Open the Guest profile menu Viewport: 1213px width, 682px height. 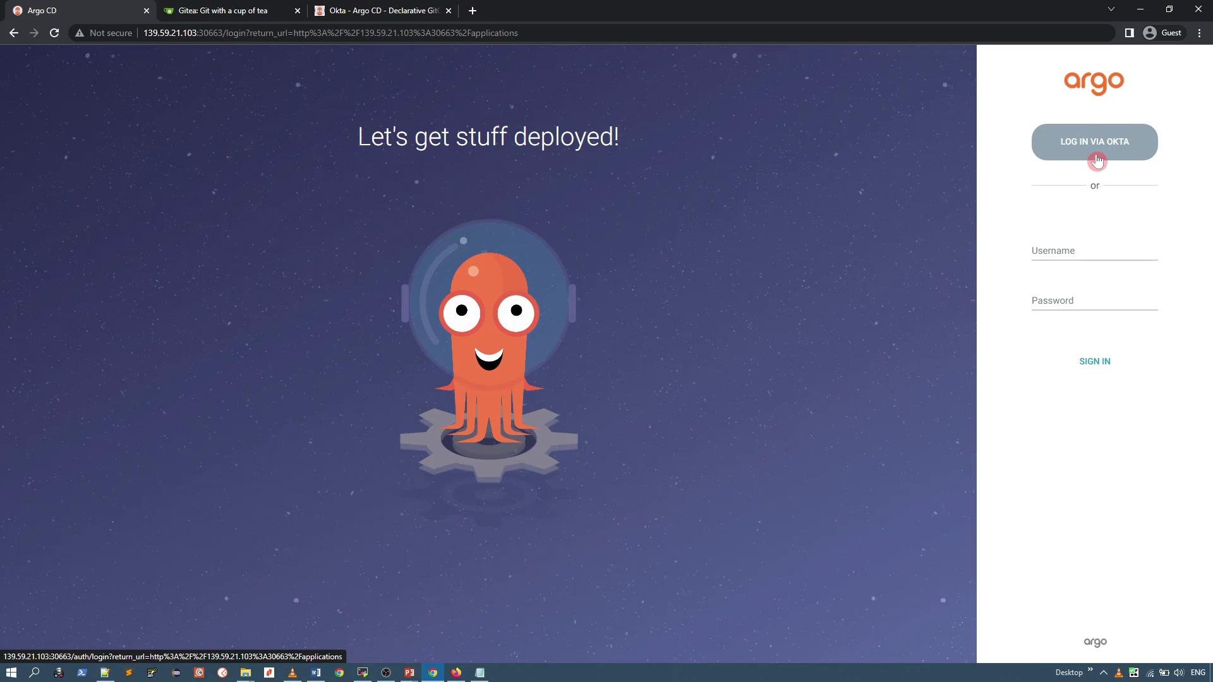1163,33
